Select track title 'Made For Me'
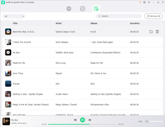 click(19, 63)
